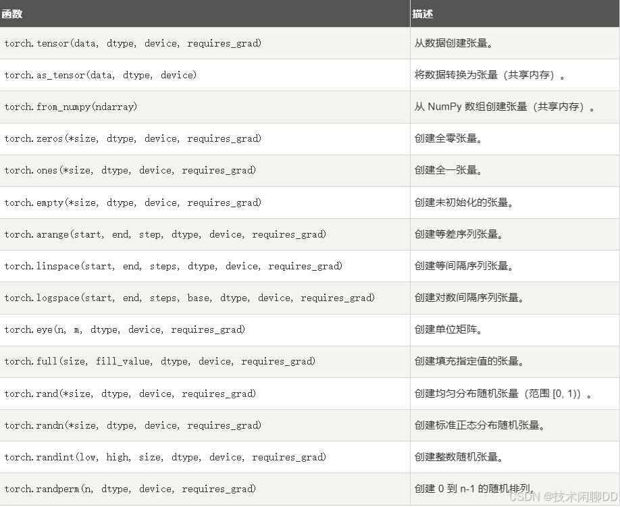This screenshot has width=620, height=507.
Task: Select the torch.tensor function cell
Action: [x=205, y=43]
